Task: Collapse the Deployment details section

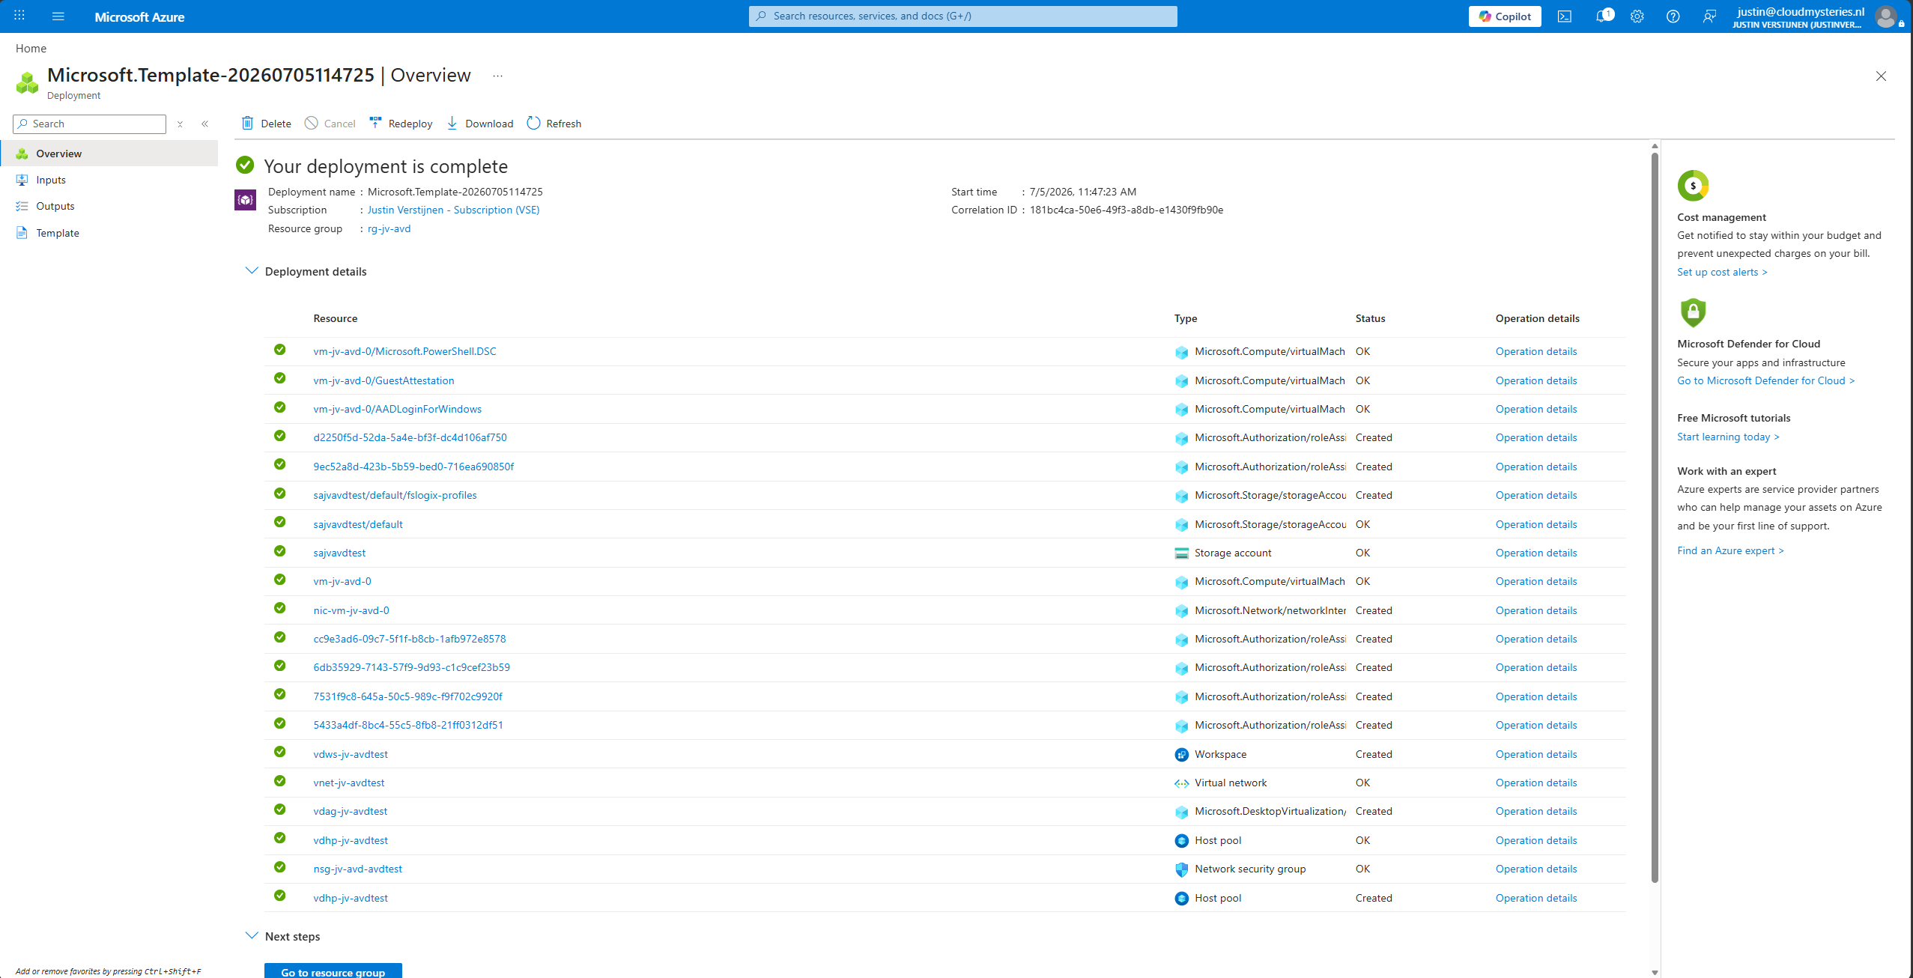Action: point(252,271)
